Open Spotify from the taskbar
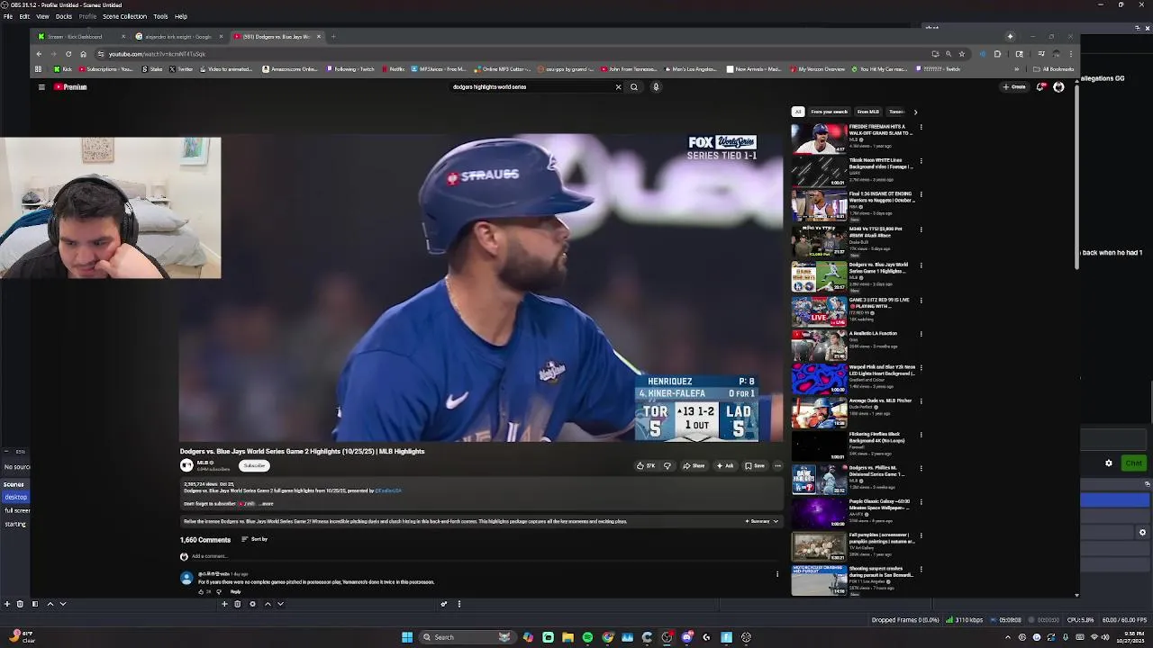Screen dimensions: 1153x648 point(587,637)
